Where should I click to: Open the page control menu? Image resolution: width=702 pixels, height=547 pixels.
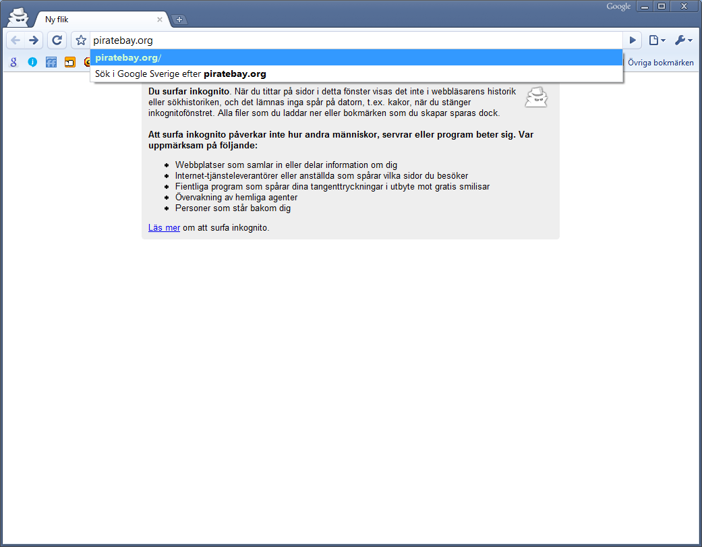click(x=657, y=40)
